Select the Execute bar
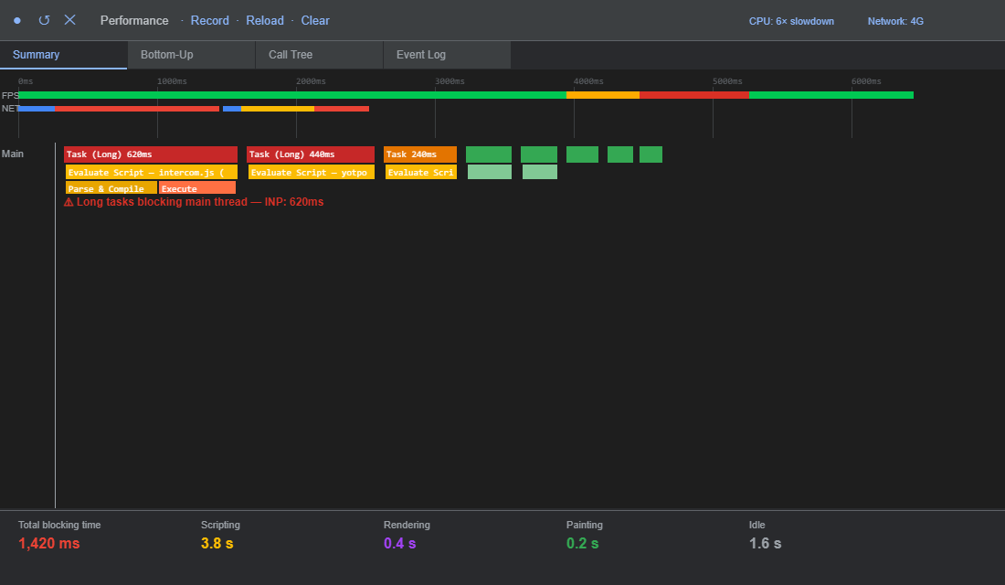 pos(197,188)
